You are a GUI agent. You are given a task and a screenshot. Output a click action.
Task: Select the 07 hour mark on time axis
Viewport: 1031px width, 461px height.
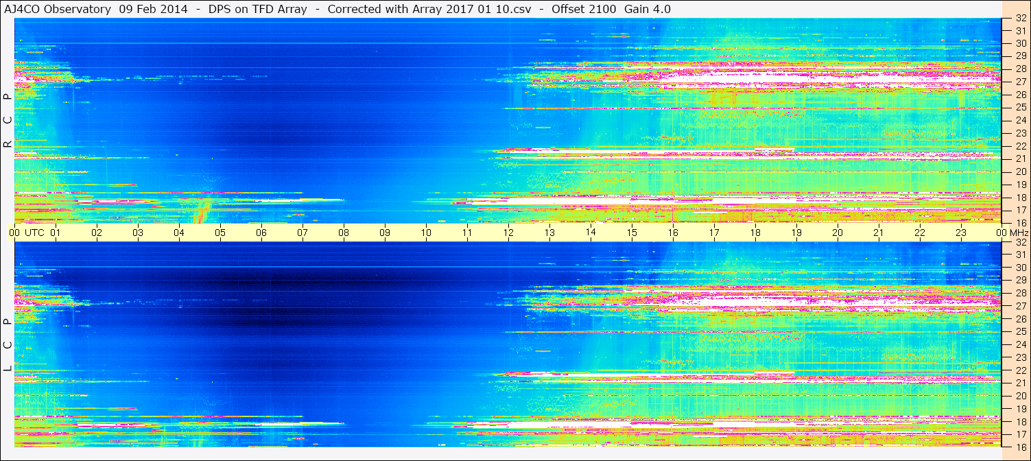click(x=303, y=233)
